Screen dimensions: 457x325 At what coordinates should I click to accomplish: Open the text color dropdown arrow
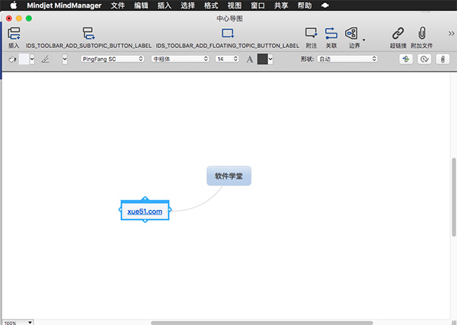point(270,59)
